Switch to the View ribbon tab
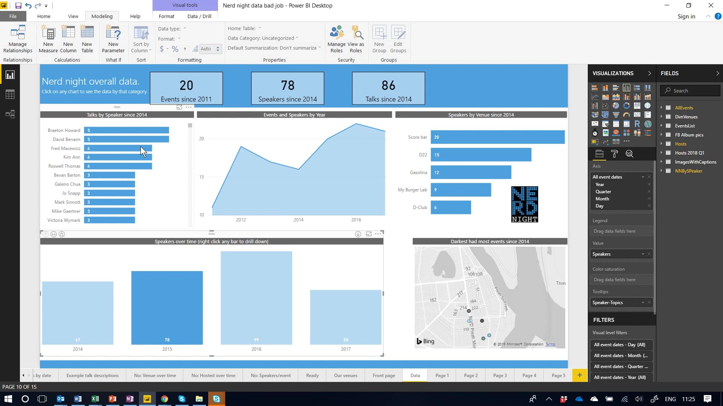The image size is (723, 406). point(73,16)
